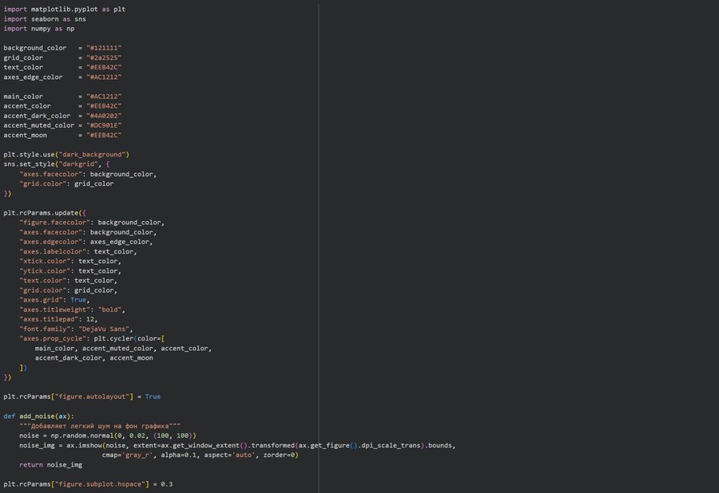The width and height of the screenshot is (719, 493).
Task: Click the "DejaVu Sans" font family string
Action: tap(105, 329)
